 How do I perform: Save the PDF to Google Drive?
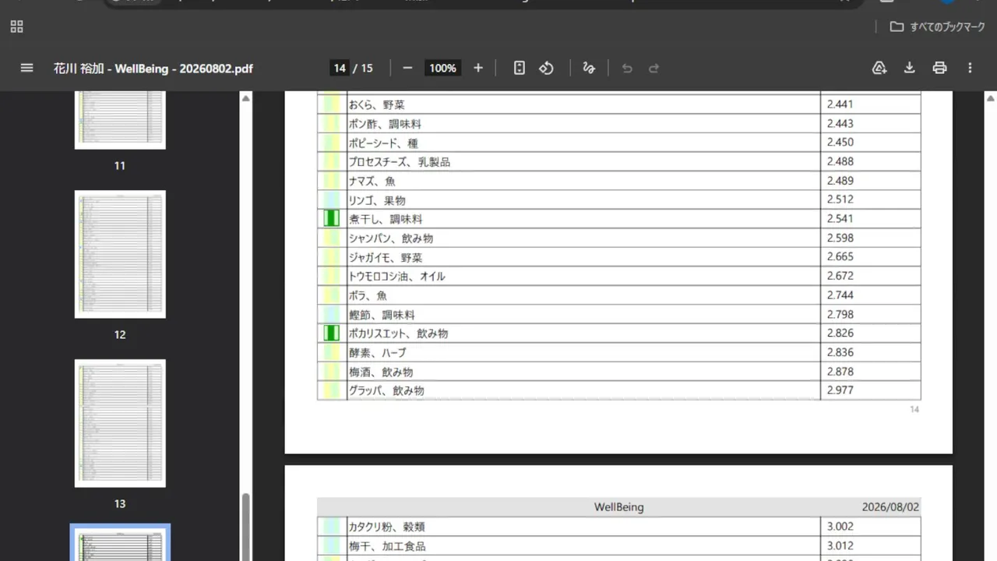click(x=879, y=68)
